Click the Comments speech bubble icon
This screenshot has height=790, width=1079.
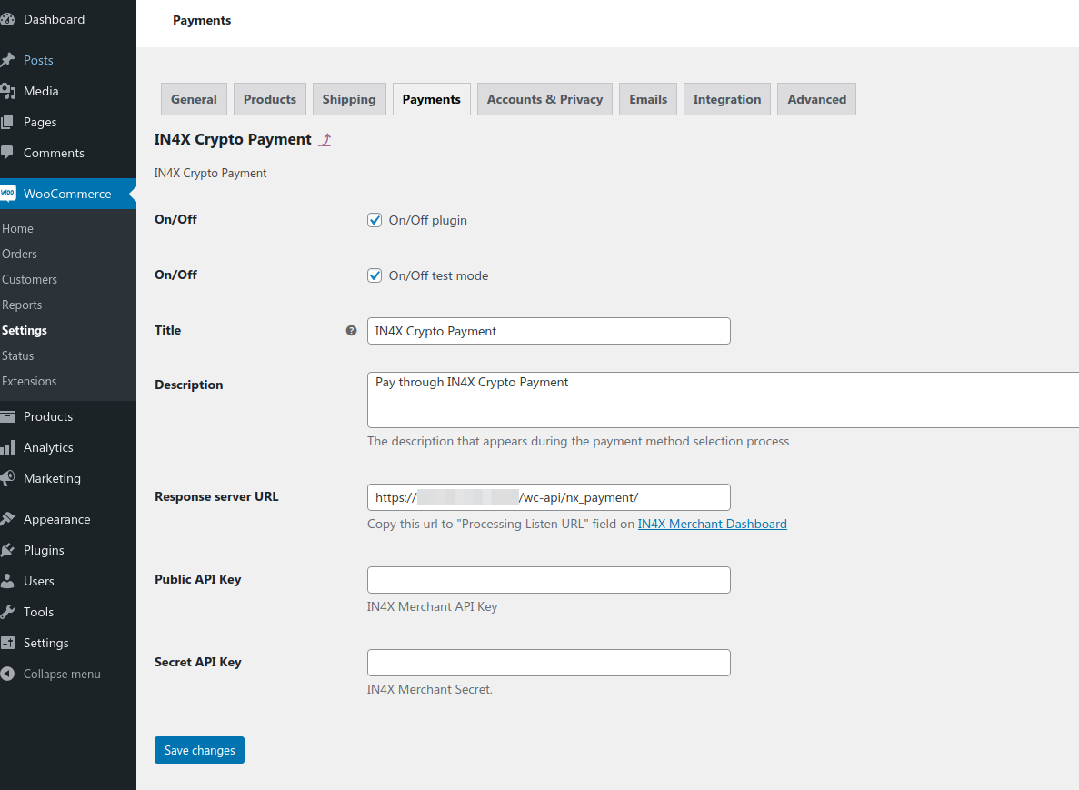click(x=7, y=153)
